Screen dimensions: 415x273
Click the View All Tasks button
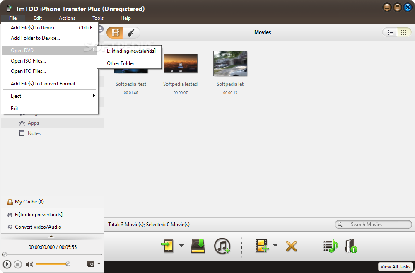tap(396, 267)
